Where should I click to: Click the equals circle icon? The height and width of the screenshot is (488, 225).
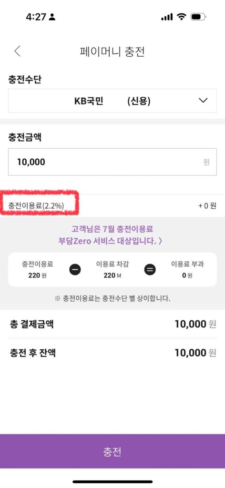150,270
